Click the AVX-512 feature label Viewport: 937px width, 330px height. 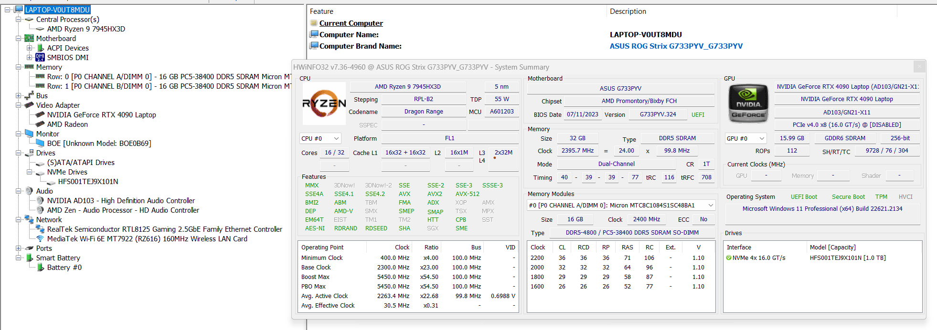[x=467, y=194]
